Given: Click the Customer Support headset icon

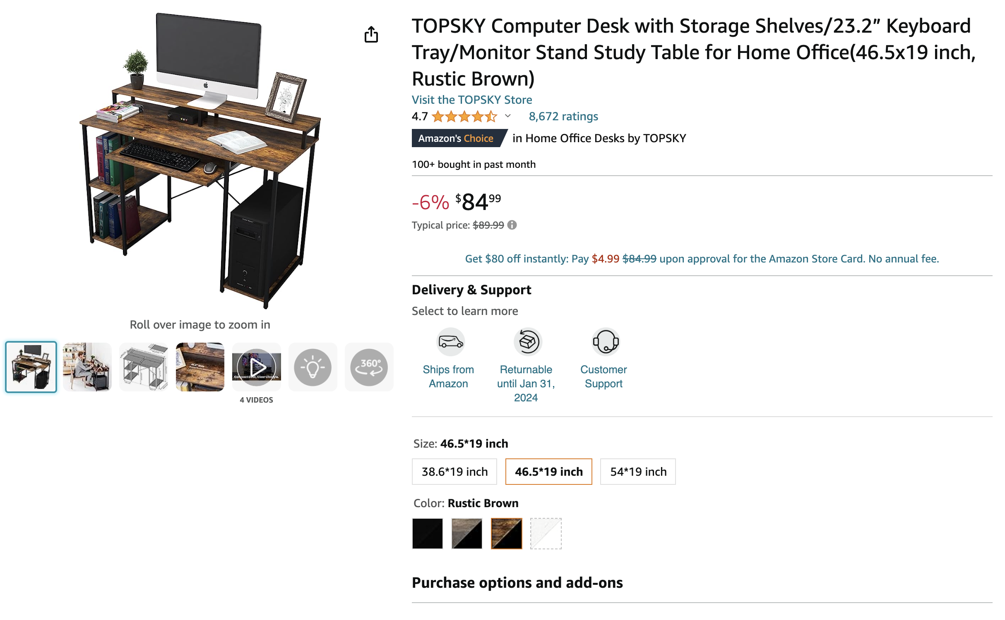Looking at the screenshot, I should click(606, 342).
